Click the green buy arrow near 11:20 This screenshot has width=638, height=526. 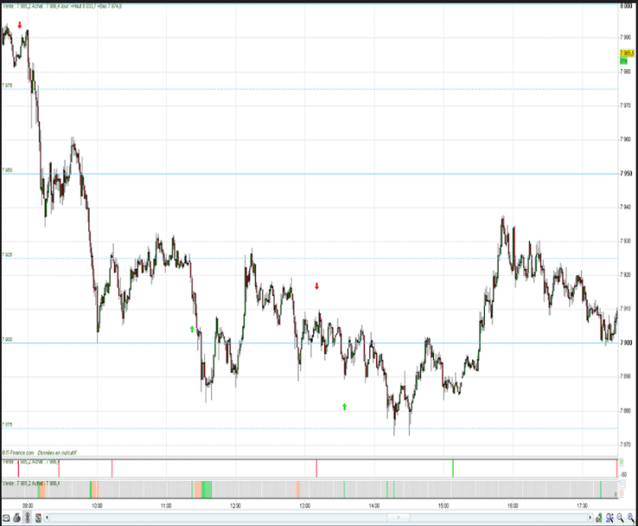click(192, 329)
